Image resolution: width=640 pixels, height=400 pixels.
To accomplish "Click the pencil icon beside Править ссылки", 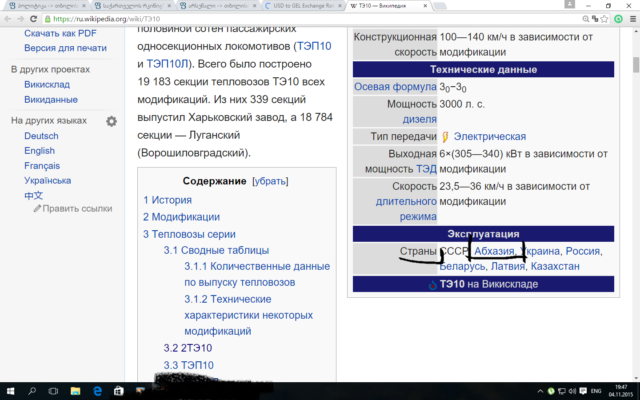I will pyautogui.click(x=37, y=208).
